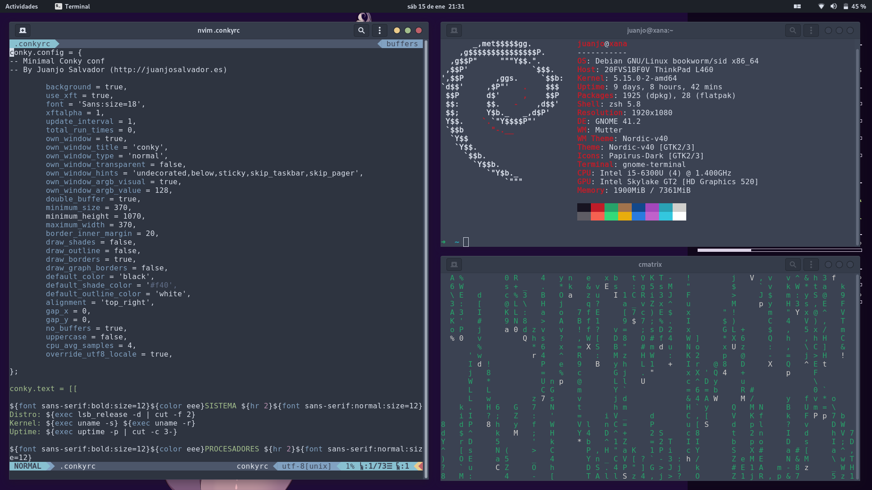Click the dark red swatch in neofetch palette

(598, 207)
